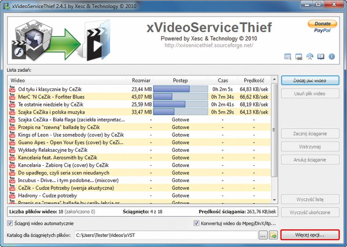Open the drag-and-drop link window icon
Screen dimensions: 347x247
point(299,56)
